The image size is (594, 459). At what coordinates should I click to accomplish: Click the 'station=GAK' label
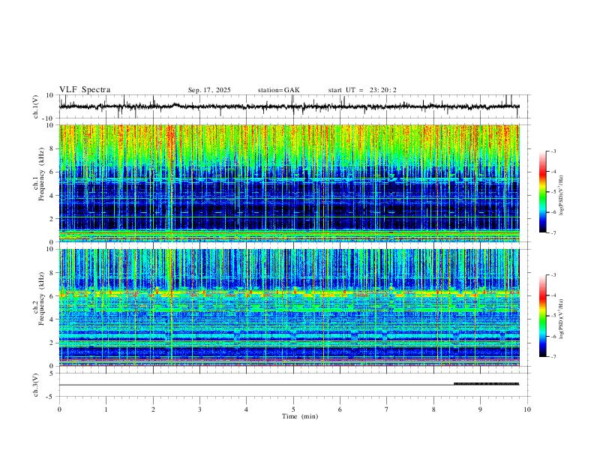pos(278,90)
